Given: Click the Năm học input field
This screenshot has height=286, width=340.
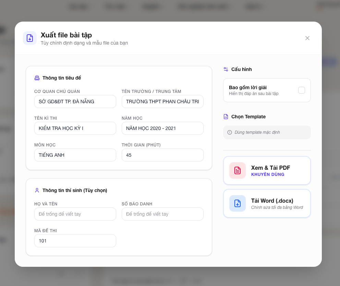Looking at the screenshot, I should coord(162,128).
